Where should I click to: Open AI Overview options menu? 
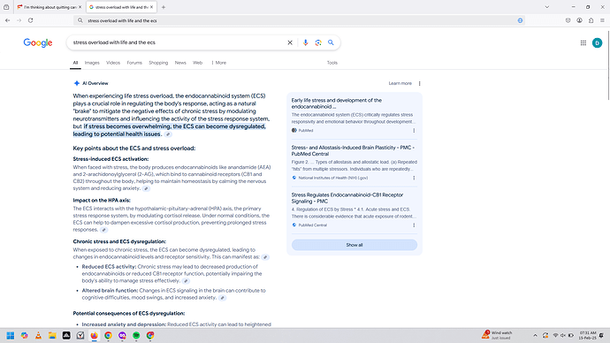(419, 83)
